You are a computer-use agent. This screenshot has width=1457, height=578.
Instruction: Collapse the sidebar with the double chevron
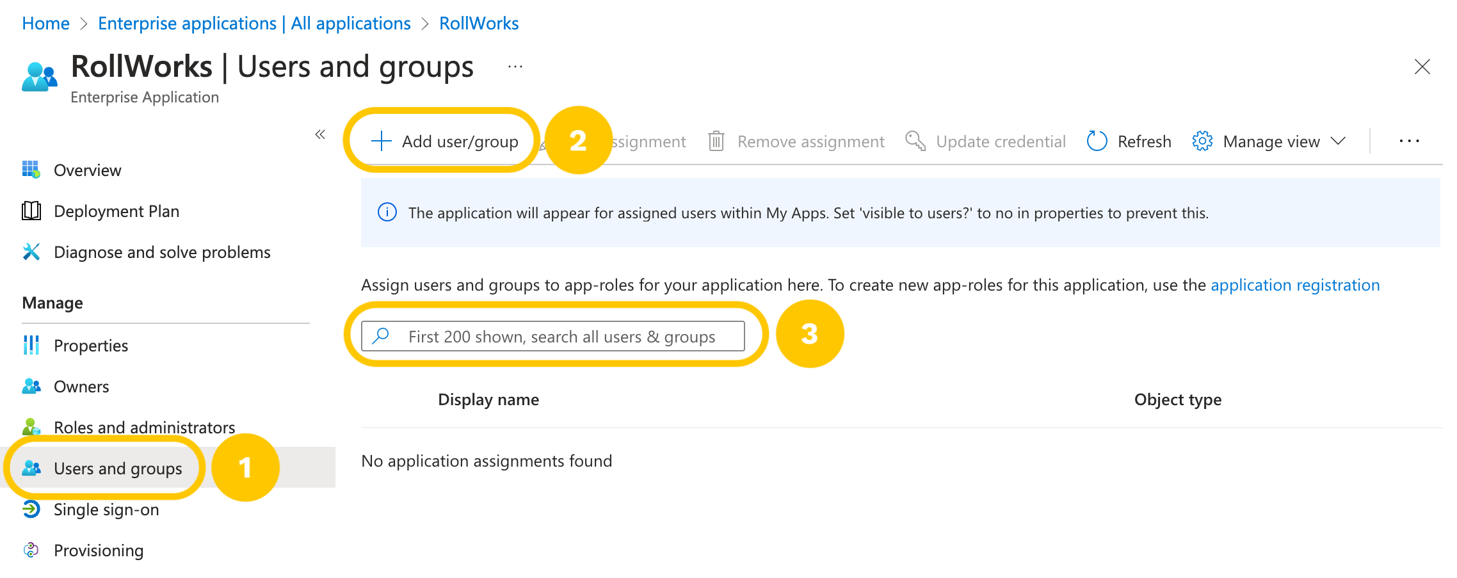(x=320, y=134)
